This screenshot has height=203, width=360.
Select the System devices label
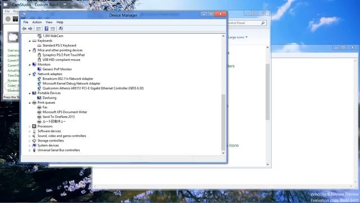pyautogui.click(x=48, y=145)
